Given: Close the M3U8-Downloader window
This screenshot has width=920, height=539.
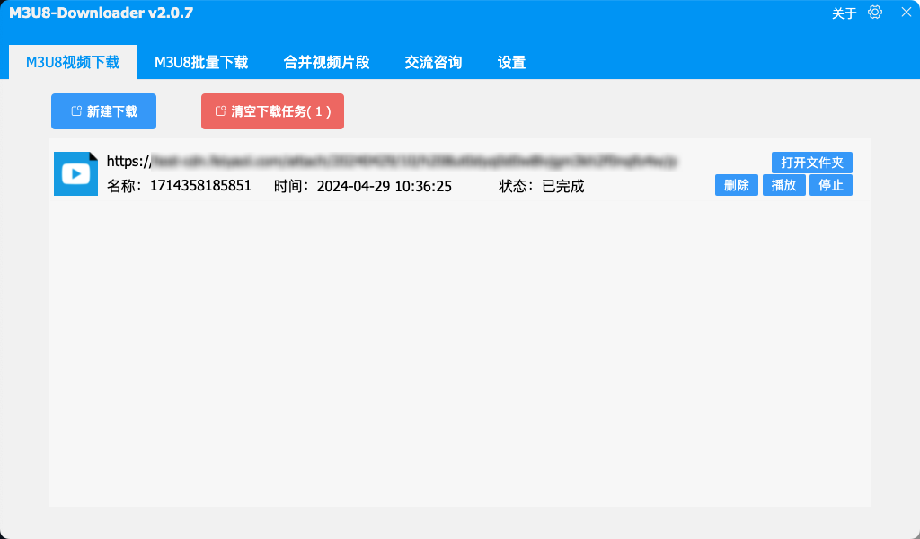Looking at the screenshot, I should point(906,13).
